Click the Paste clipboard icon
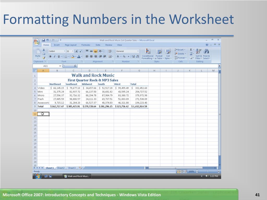This screenshot has height=200, width=267. tap(38, 52)
